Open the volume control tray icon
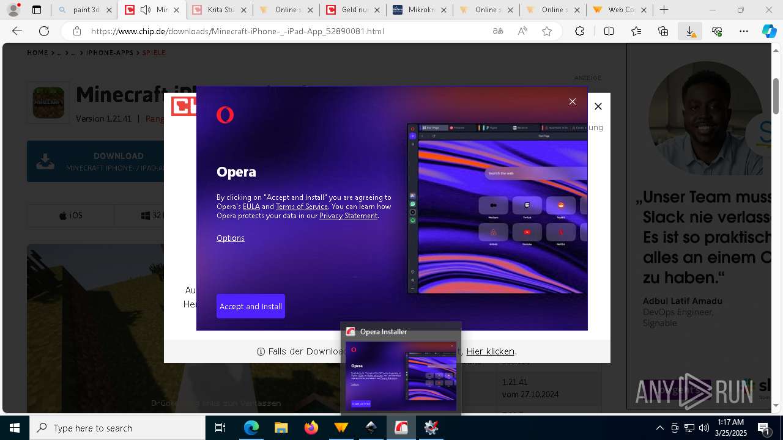This screenshot has width=783, height=440. pyautogui.click(x=704, y=428)
